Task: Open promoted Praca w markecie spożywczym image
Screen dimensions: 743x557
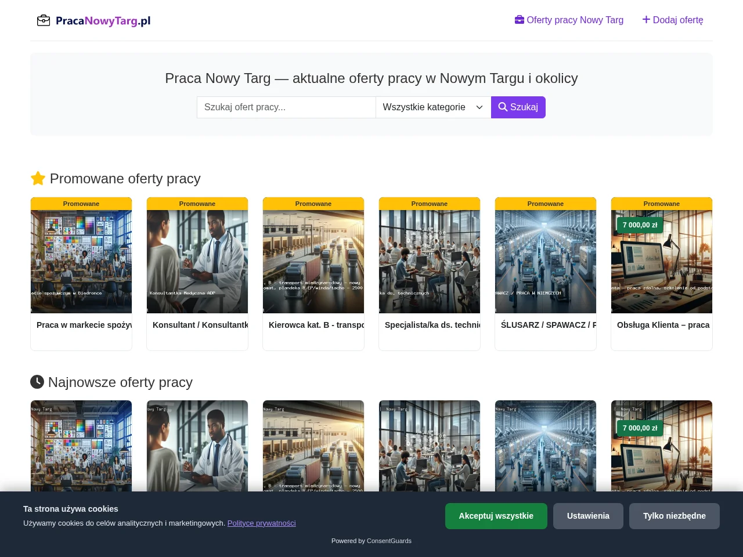Action: (x=81, y=262)
